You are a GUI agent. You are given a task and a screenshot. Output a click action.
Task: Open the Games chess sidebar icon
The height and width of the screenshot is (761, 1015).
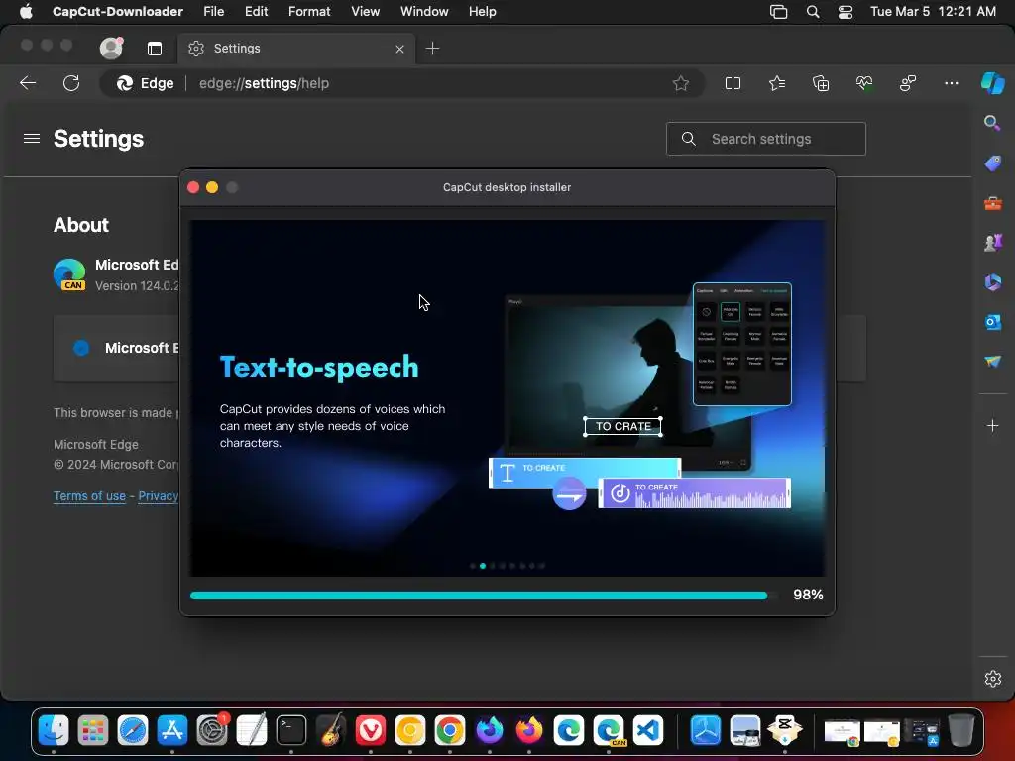tap(992, 243)
